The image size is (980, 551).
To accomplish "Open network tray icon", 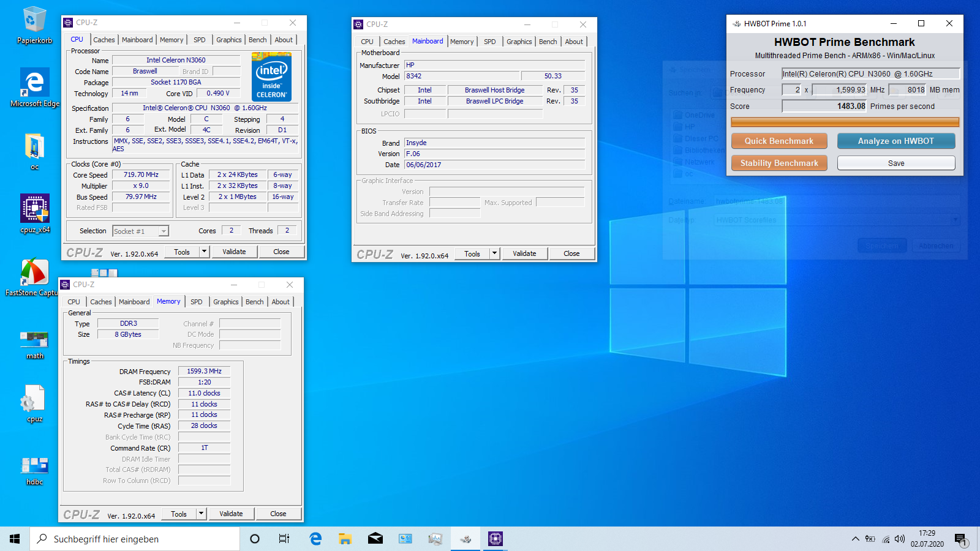I will point(886,539).
